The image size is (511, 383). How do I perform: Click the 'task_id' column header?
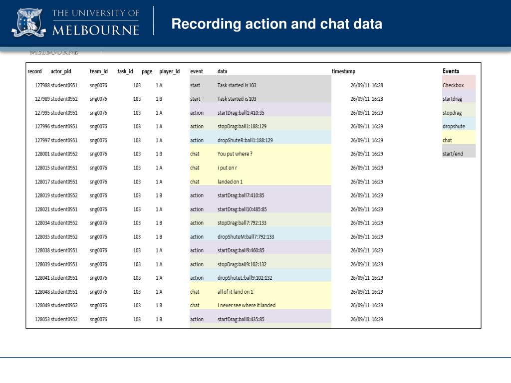tap(125, 71)
